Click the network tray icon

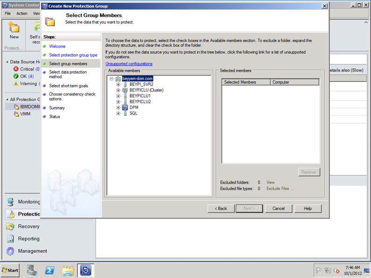[328, 270]
